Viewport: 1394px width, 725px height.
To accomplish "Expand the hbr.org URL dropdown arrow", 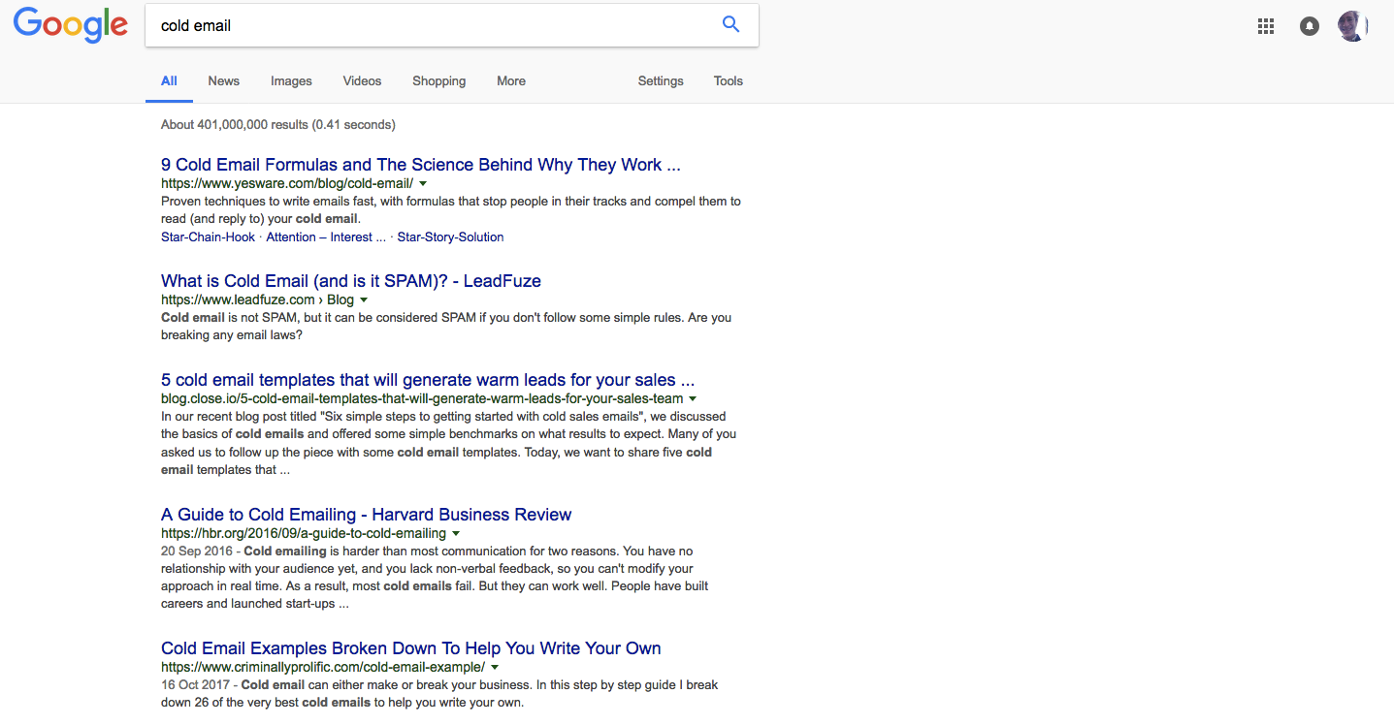I will tap(456, 533).
